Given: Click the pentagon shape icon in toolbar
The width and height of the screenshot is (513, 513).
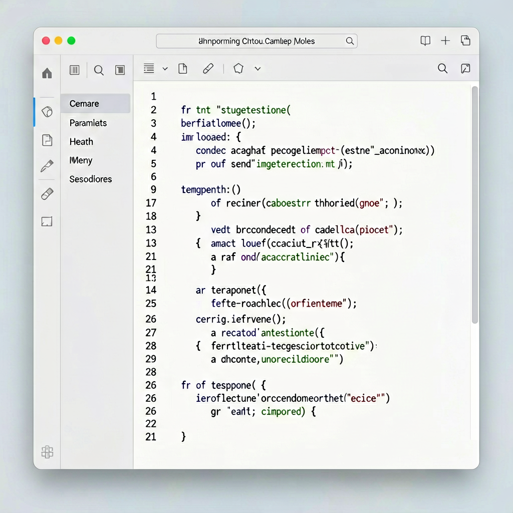Looking at the screenshot, I should 238,68.
